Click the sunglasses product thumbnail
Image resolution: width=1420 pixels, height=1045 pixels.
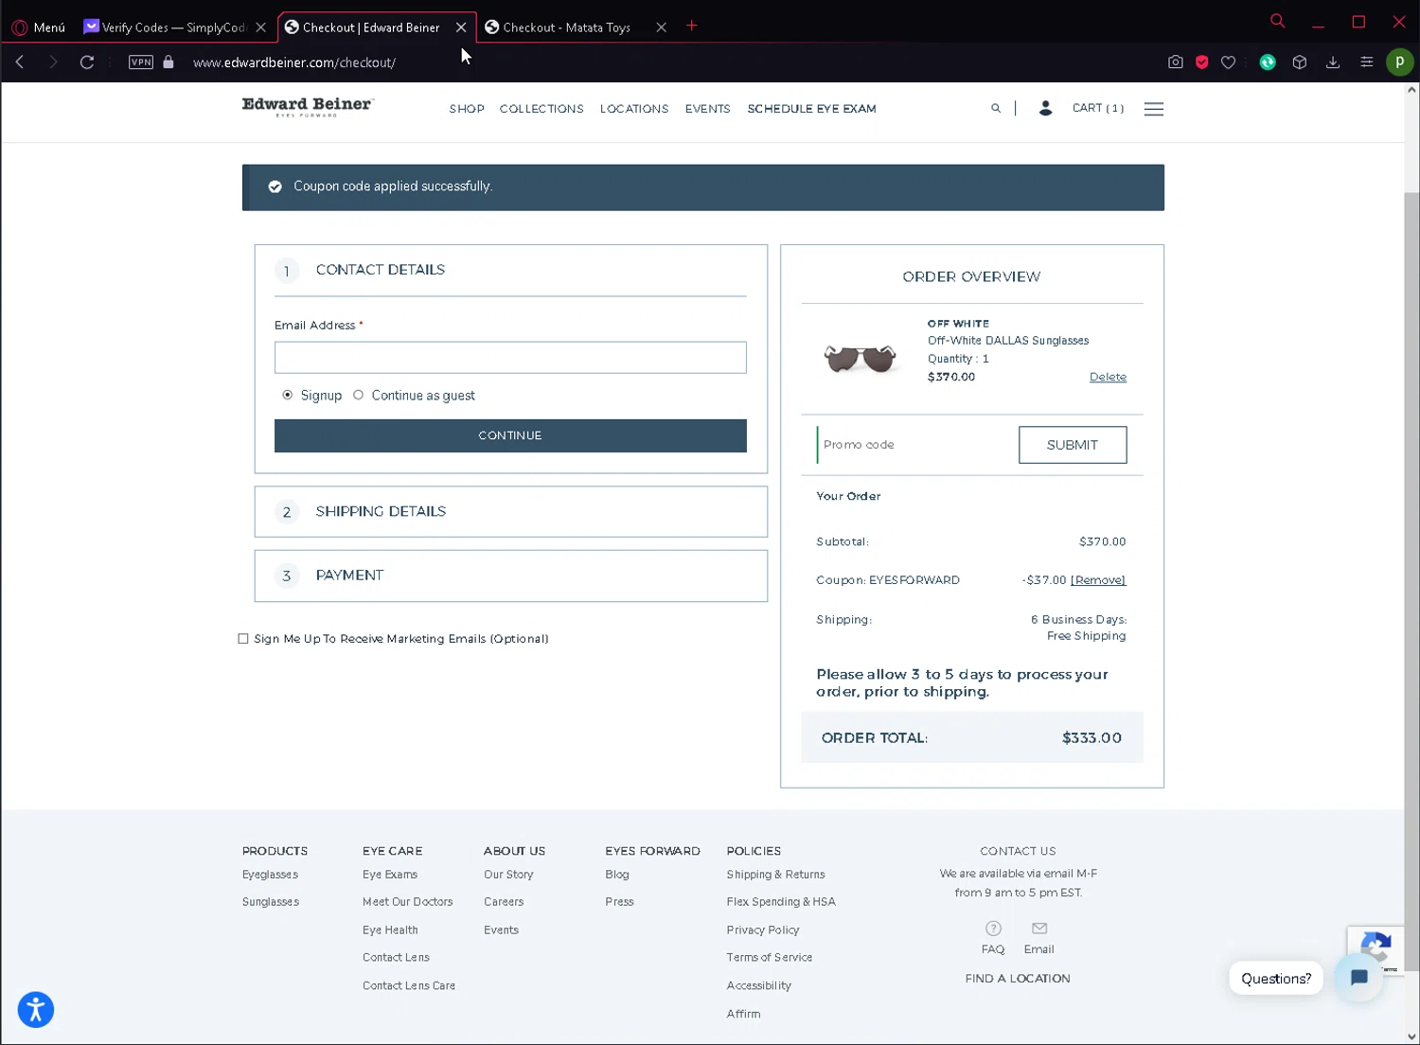[860, 359]
